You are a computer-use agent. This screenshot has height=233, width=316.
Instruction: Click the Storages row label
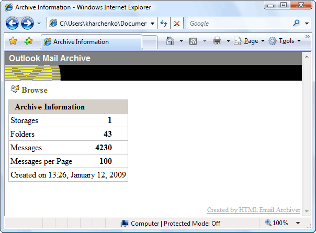point(24,120)
